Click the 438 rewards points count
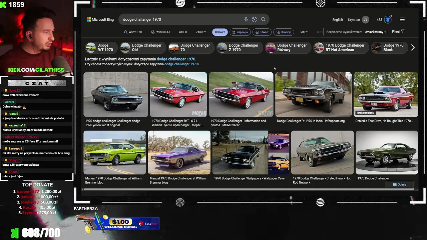 [379, 20]
